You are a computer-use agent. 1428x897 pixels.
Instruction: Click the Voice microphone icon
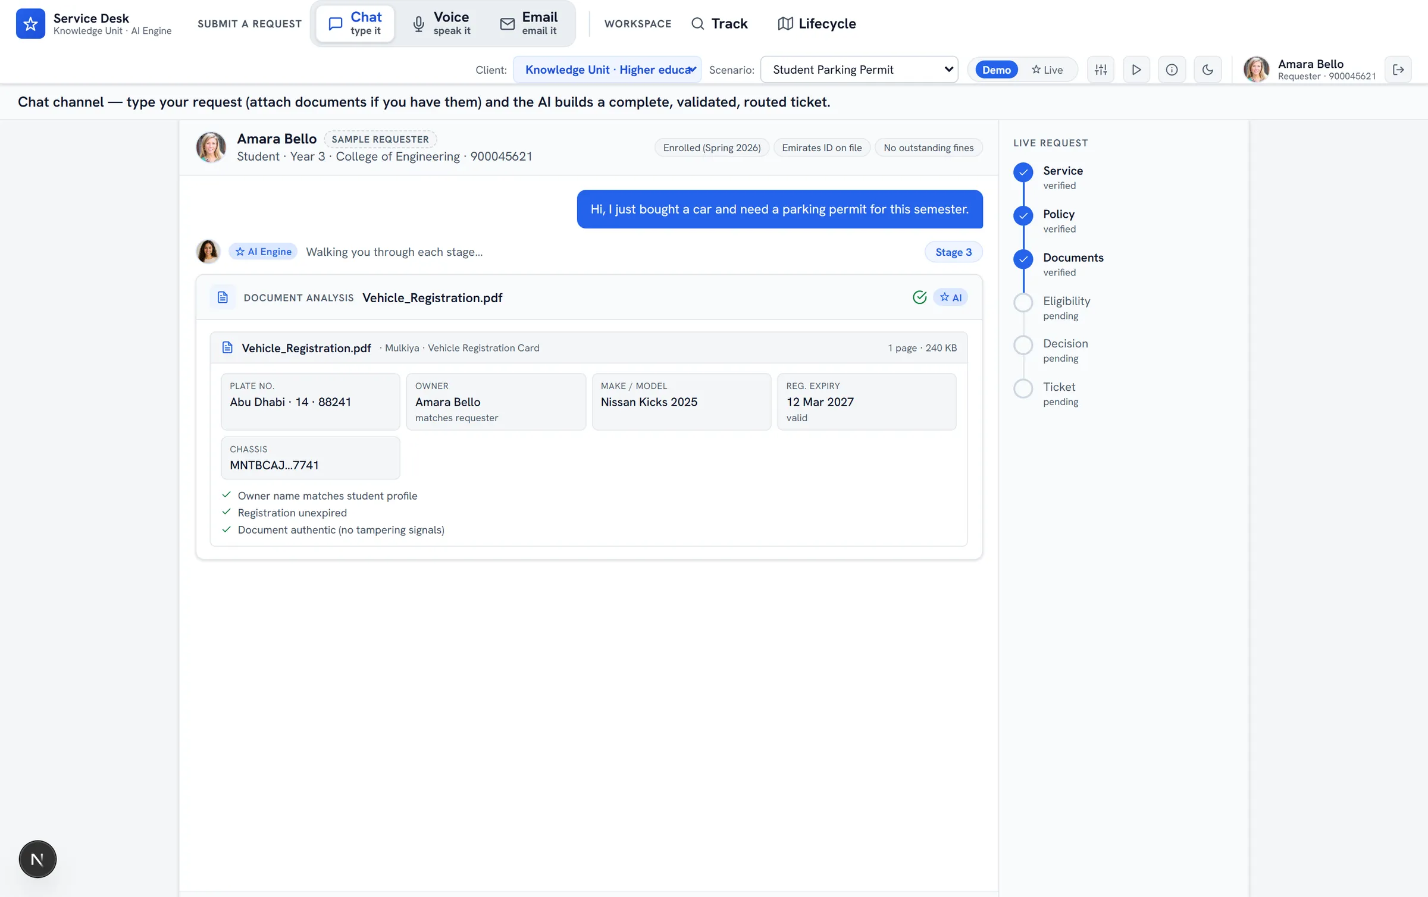click(x=419, y=24)
